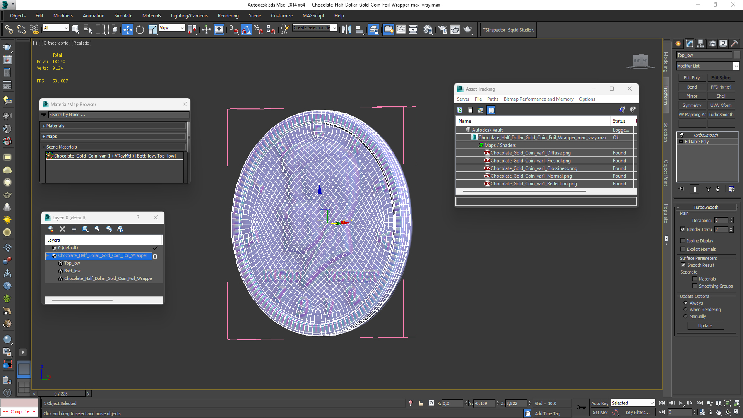The height and width of the screenshot is (418, 743).
Task: Enable Explicit Normals checkbox
Action: (683, 249)
